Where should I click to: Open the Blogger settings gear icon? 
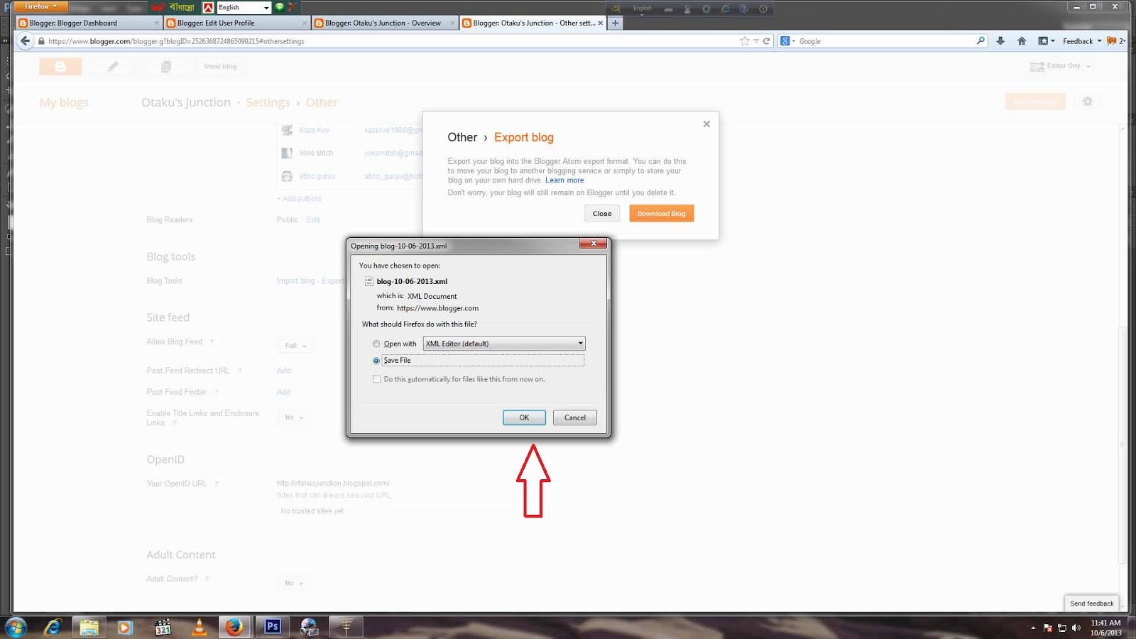1087,102
